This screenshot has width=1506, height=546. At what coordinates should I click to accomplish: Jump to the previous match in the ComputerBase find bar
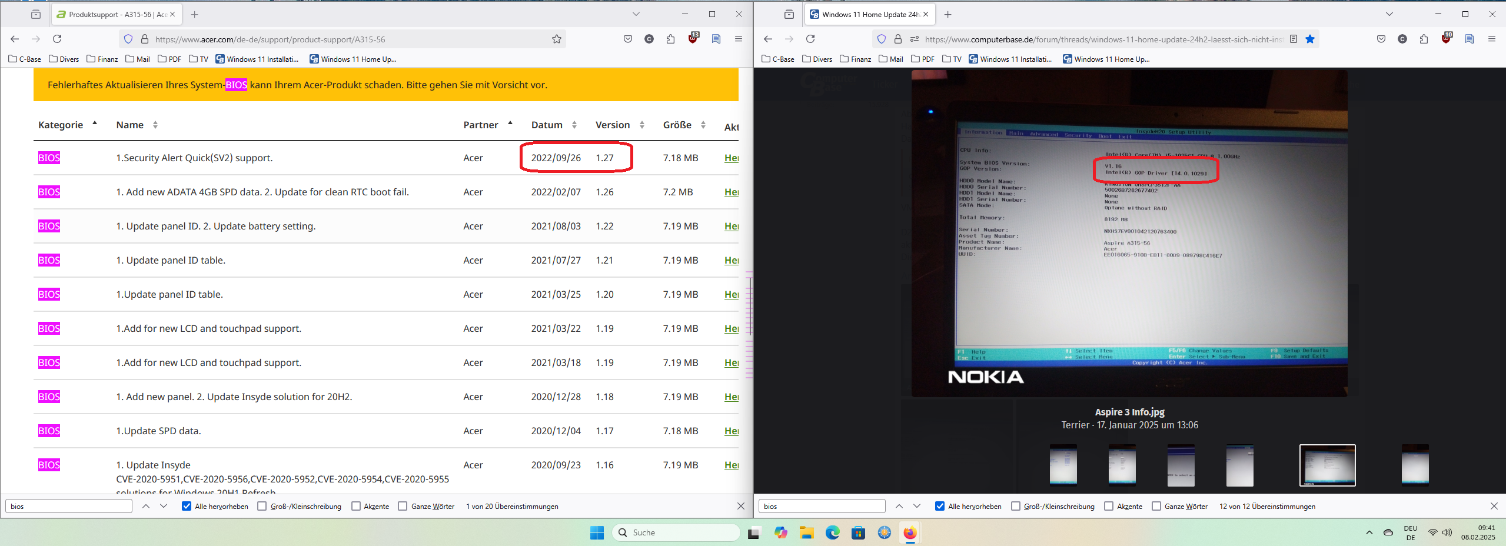(899, 506)
